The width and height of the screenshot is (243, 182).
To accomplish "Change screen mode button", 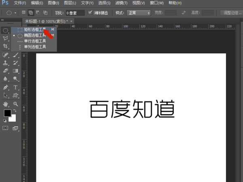I will 15,128.
